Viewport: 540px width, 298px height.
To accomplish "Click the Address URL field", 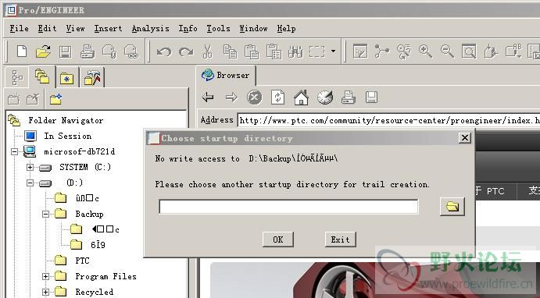I will coord(389,120).
